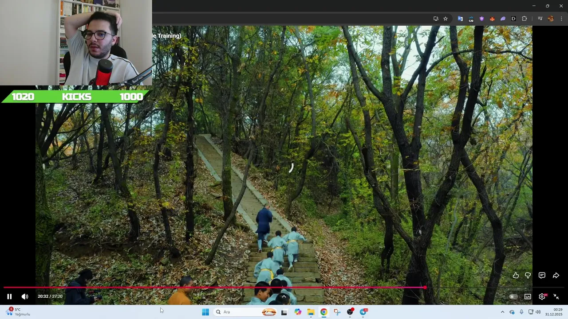Open the black D extension icon

click(x=513, y=19)
